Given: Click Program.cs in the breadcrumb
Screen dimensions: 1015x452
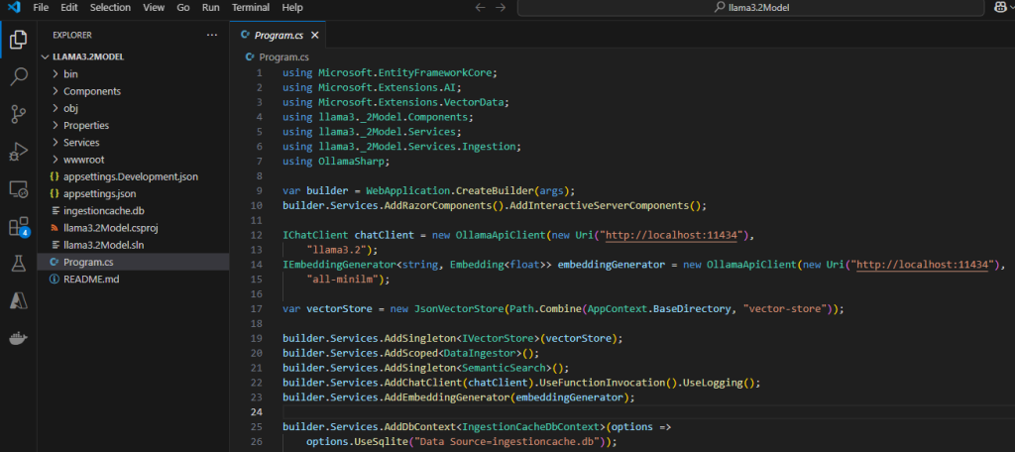Looking at the screenshot, I should click(x=283, y=56).
